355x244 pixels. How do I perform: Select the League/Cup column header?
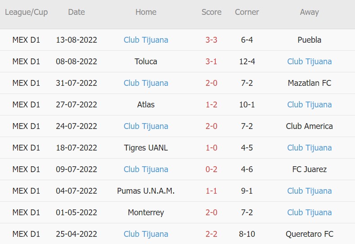click(26, 12)
